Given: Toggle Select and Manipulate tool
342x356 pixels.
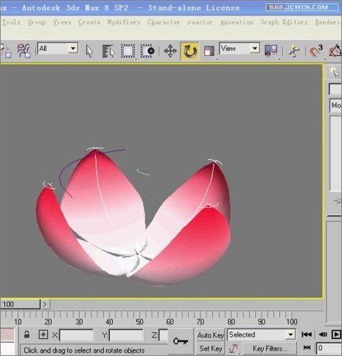Looking at the screenshot, I should [294, 51].
